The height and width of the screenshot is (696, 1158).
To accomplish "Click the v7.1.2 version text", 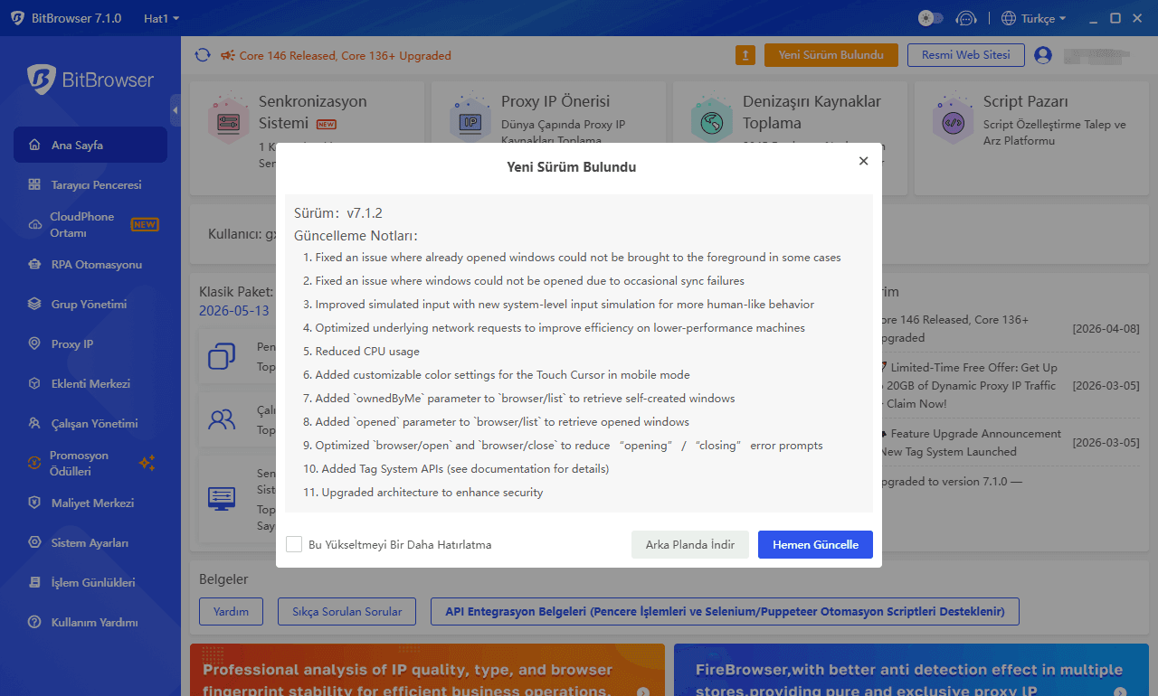I will coord(365,213).
